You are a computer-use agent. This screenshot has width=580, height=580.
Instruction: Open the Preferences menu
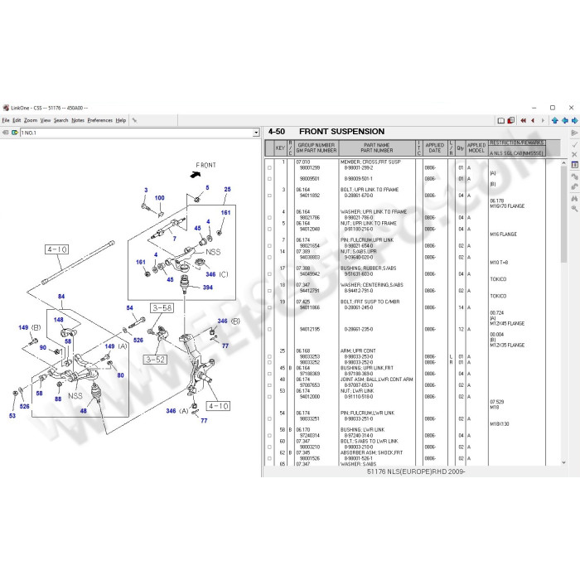click(x=100, y=121)
